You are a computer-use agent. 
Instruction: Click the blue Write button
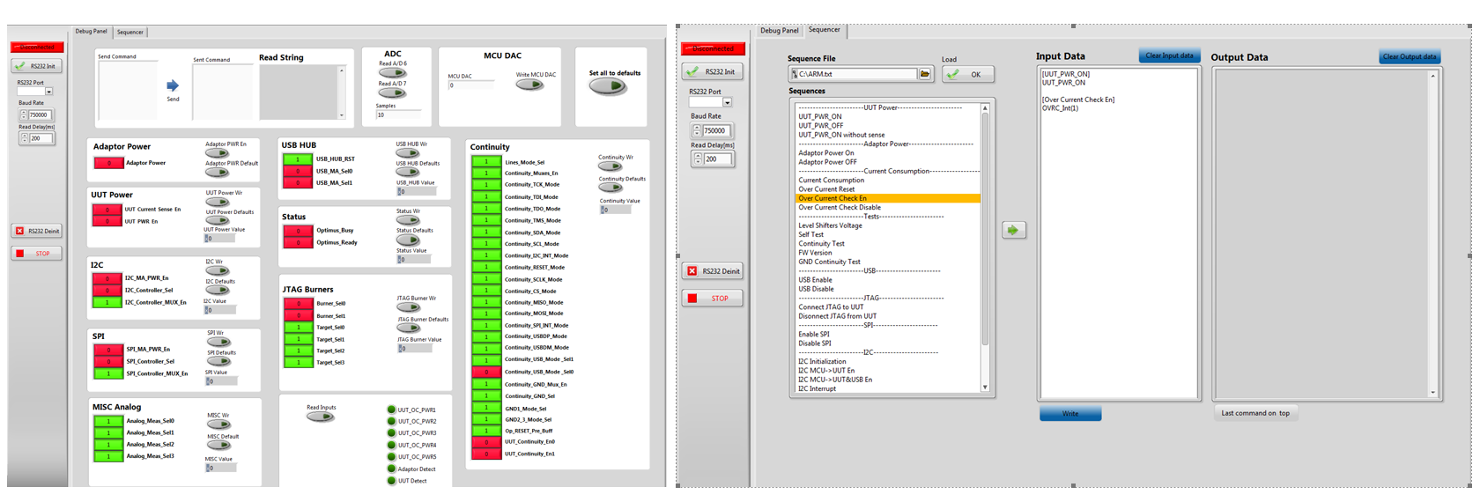tap(1070, 413)
